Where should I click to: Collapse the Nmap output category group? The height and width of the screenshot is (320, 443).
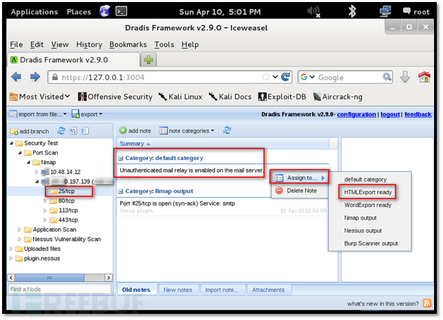tap(120, 192)
